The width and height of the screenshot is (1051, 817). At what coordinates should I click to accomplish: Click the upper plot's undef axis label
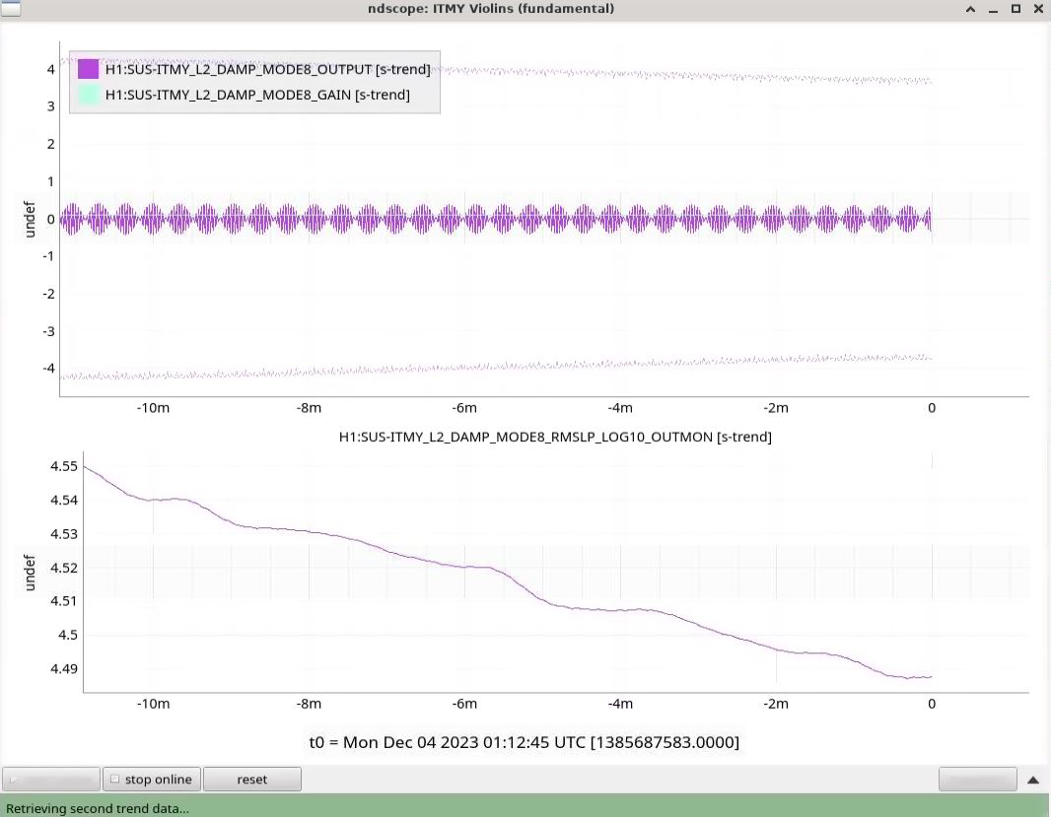[x=29, y=219]
